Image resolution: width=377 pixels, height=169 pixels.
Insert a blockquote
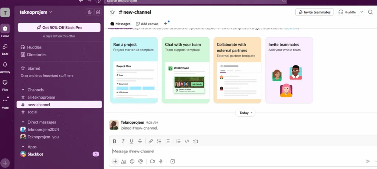pos(178,141)
